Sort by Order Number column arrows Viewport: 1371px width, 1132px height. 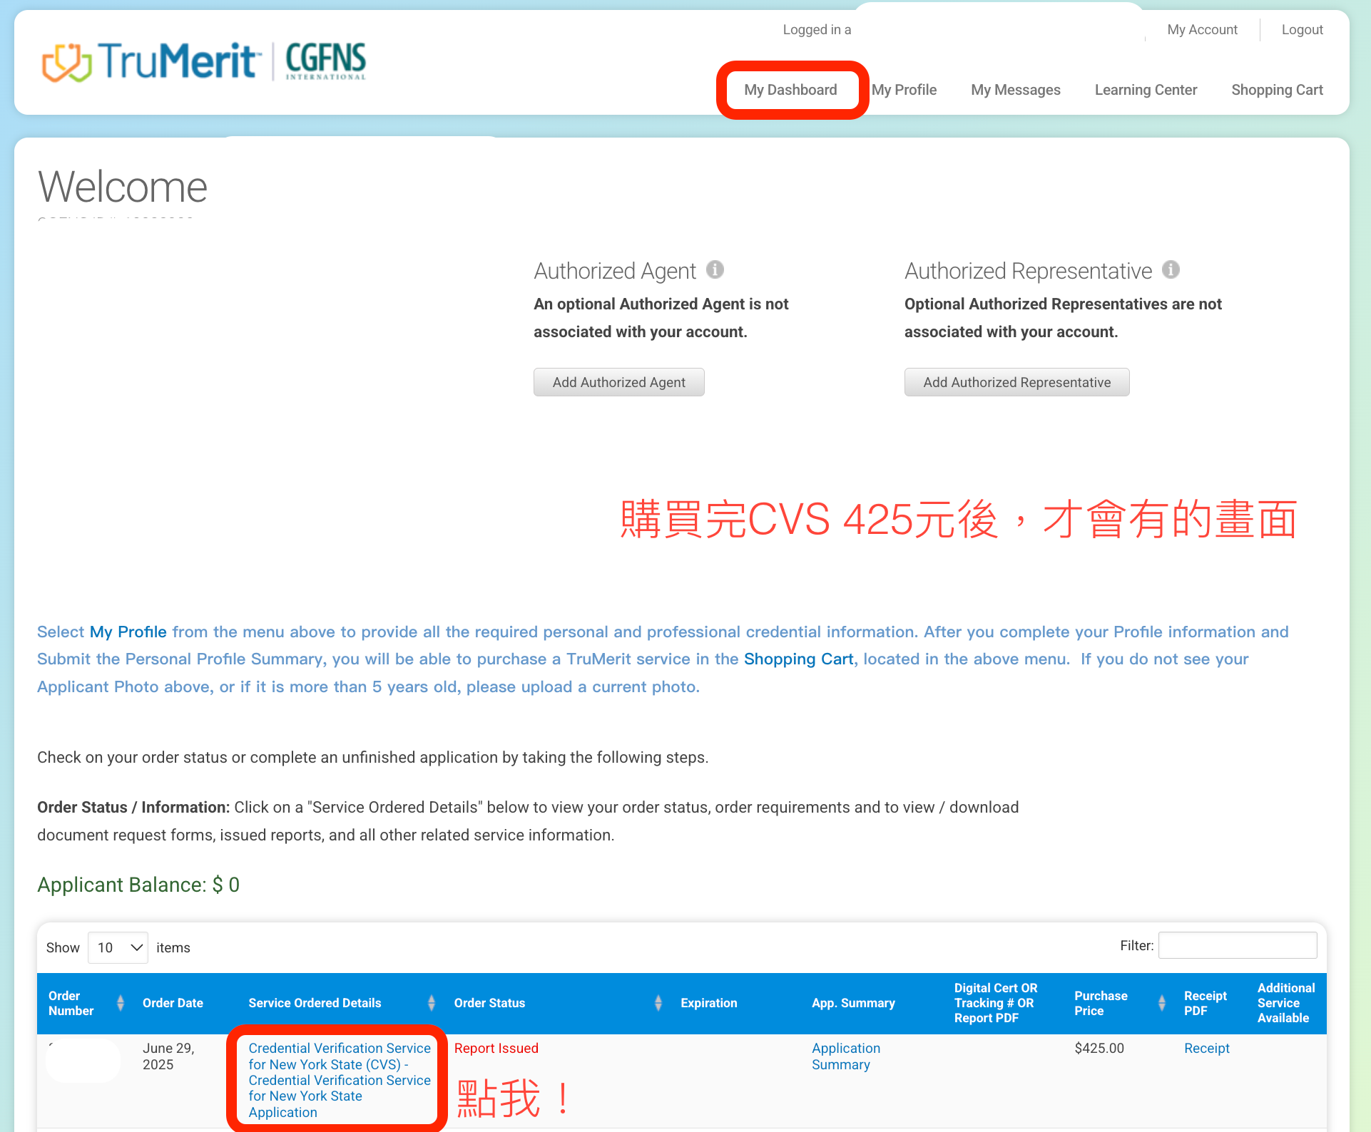point(120,1003)
